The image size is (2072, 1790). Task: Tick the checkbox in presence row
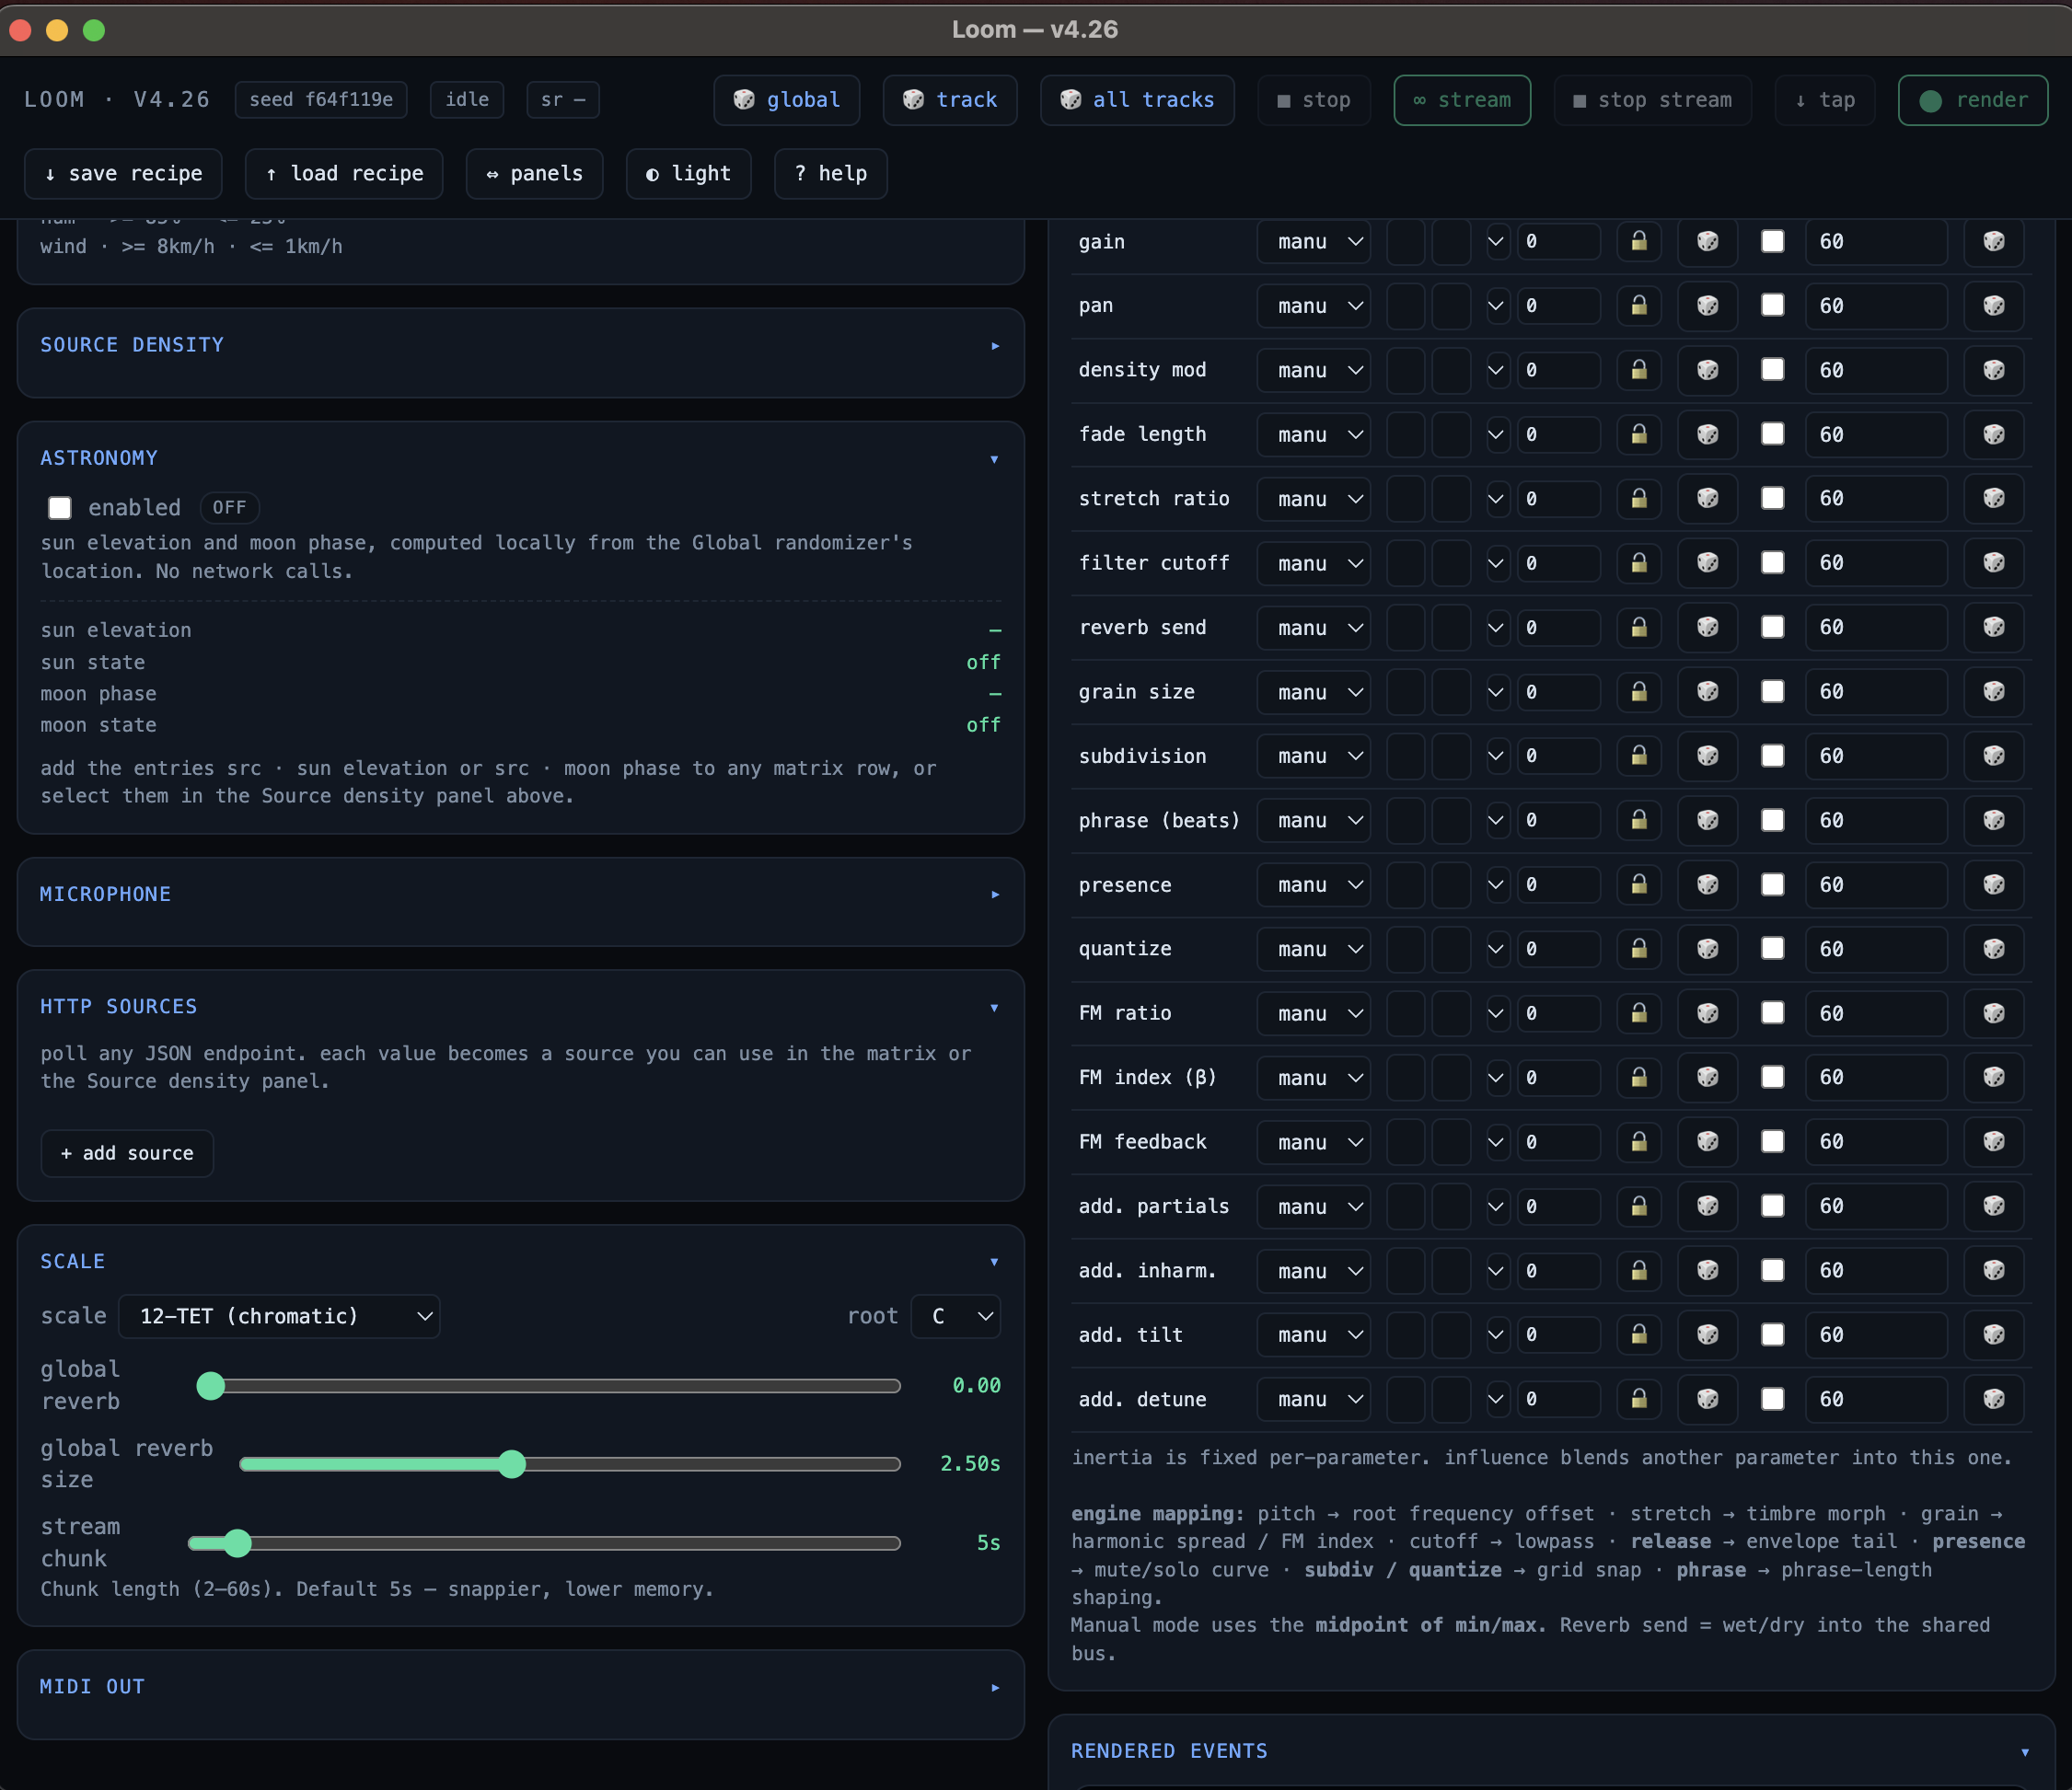click(x=1773, y=885)
